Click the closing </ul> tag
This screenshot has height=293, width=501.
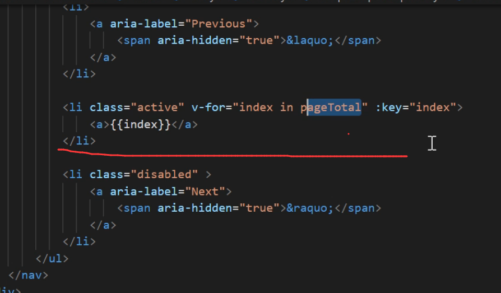pos(52,258)
